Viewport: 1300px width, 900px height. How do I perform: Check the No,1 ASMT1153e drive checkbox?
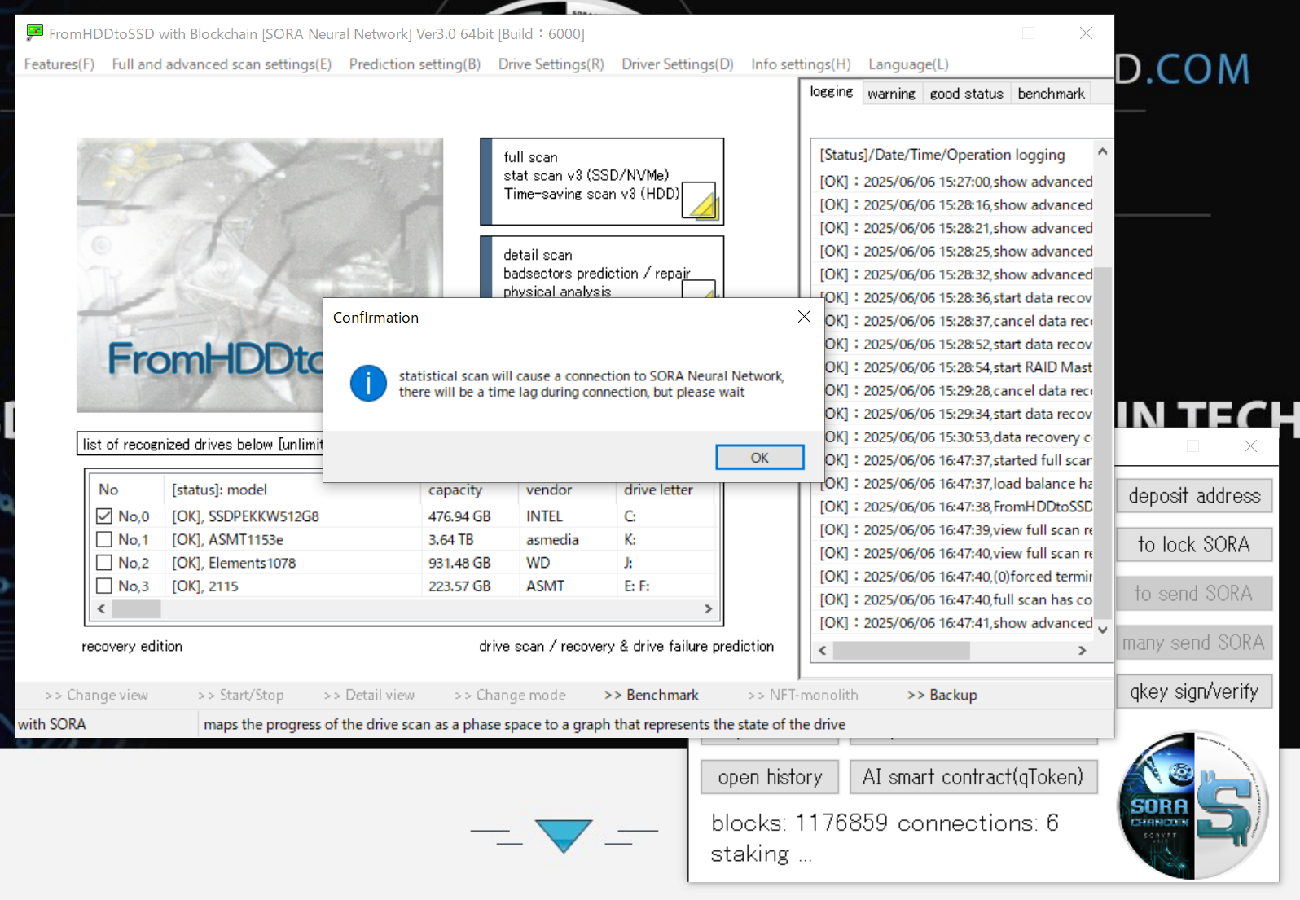coord(103,539)
